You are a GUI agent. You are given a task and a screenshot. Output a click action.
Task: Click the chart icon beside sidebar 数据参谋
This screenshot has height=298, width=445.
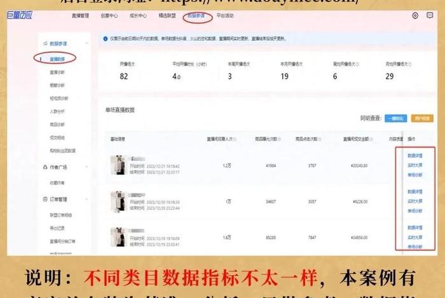(x=45, y=43)
